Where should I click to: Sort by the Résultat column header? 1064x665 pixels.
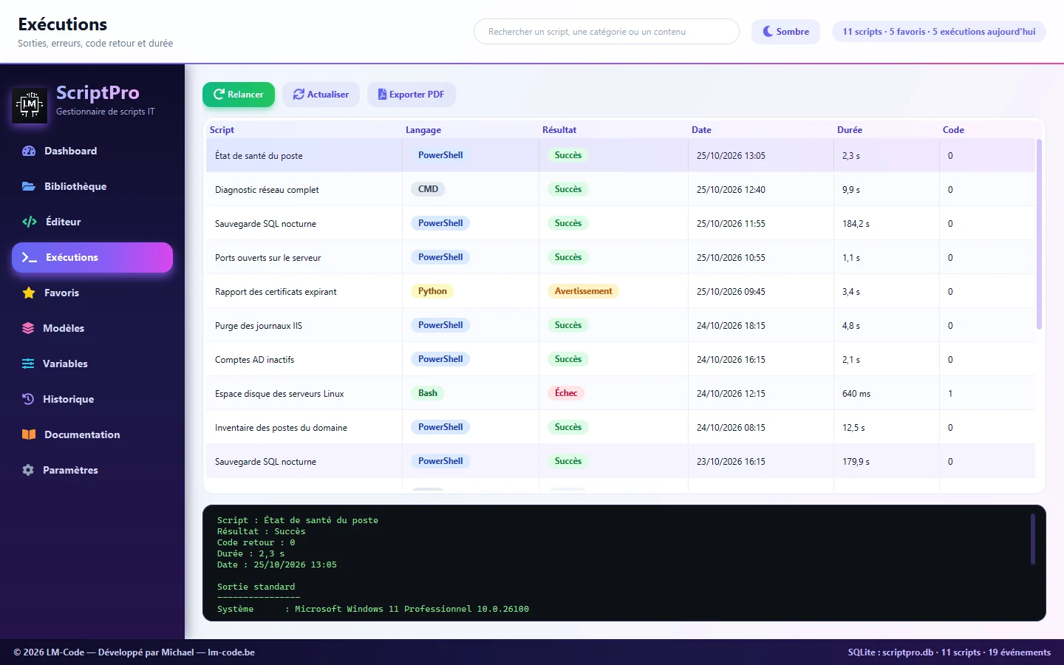[559, 130]
